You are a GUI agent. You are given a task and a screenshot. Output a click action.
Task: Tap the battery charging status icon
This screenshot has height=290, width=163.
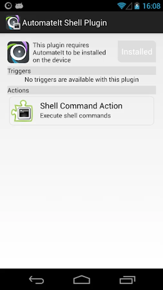pyautogui.click(x=137, y=6)
